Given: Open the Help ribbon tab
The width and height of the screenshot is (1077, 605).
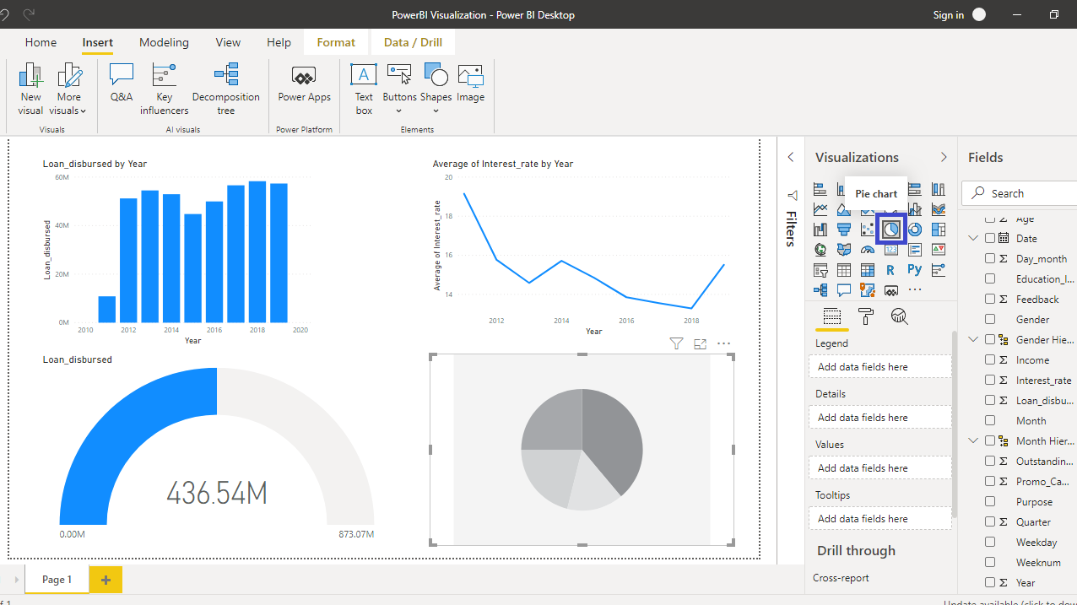Looking at the screenshot, I should tap(279, 42).
